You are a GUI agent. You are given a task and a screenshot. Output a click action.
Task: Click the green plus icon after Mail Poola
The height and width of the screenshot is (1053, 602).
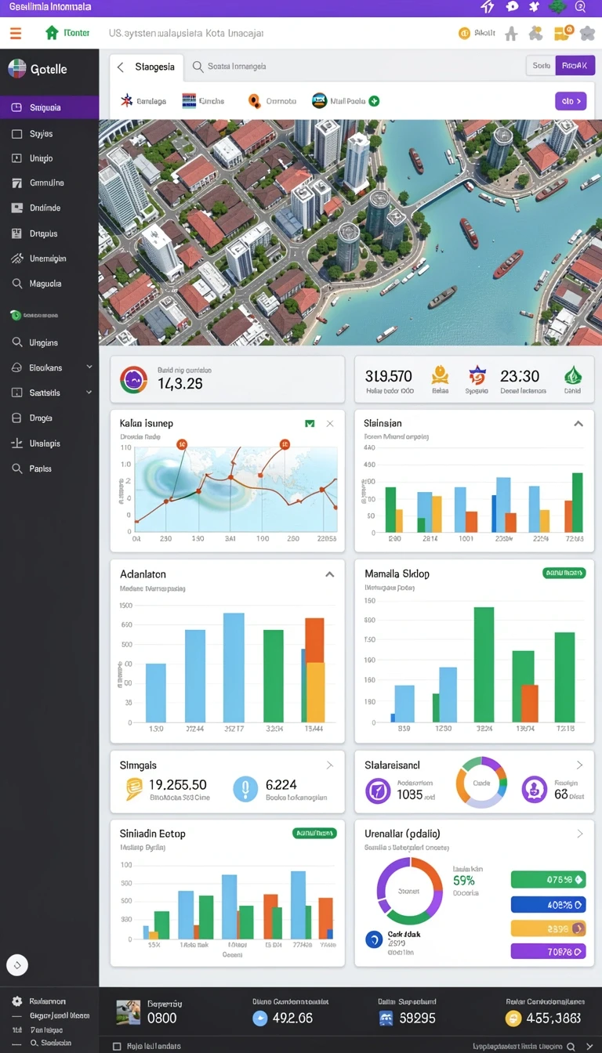[374, 101]
